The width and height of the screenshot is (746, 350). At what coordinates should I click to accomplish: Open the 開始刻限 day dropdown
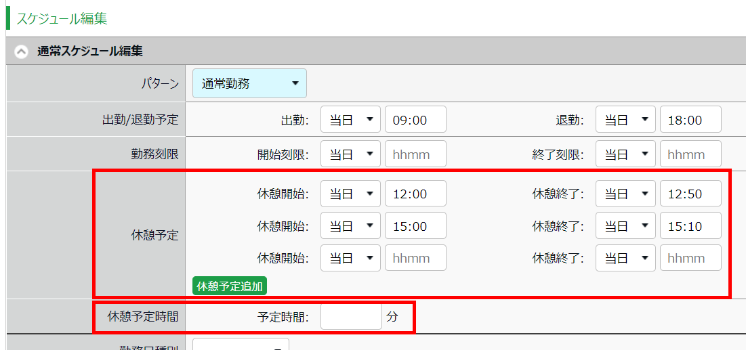[350, 154]
